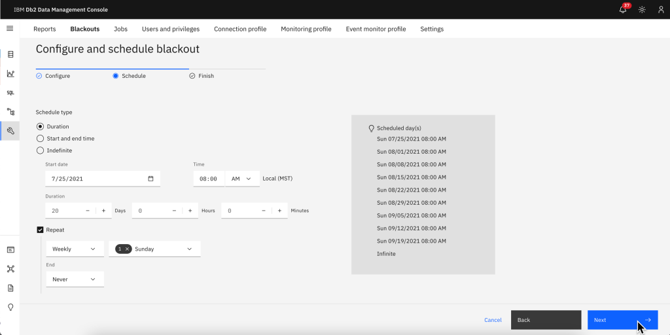The image size is (670, 335).
Task: Open the databases sidebar icon
Action: click(10, 54)
